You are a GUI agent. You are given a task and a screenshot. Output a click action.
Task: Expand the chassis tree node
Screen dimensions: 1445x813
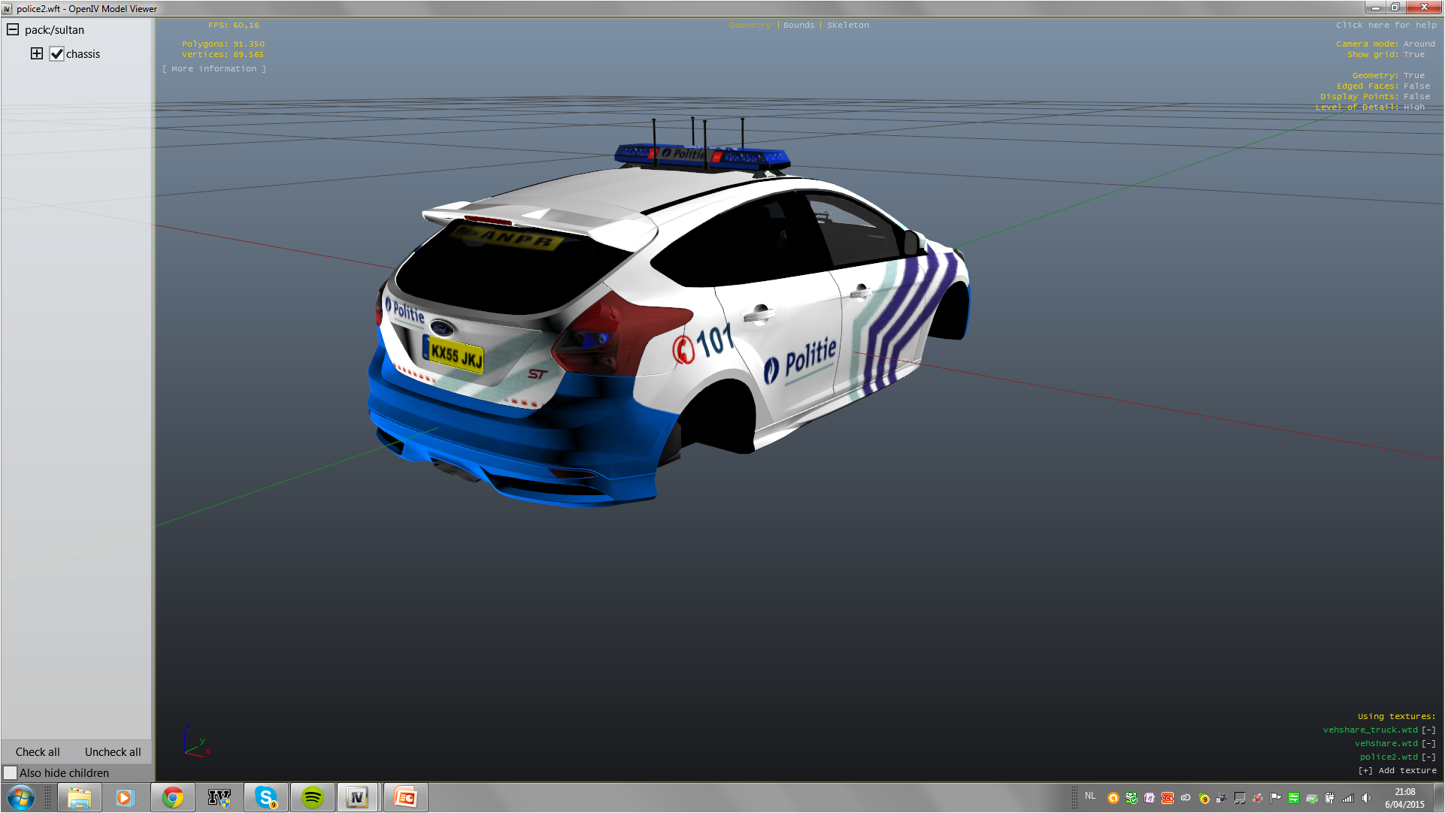coord(36,53)
